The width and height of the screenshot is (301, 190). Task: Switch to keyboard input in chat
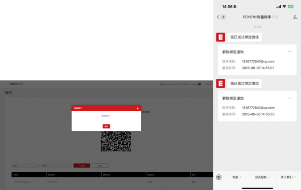pyautogui.click(x=219, y=177)
